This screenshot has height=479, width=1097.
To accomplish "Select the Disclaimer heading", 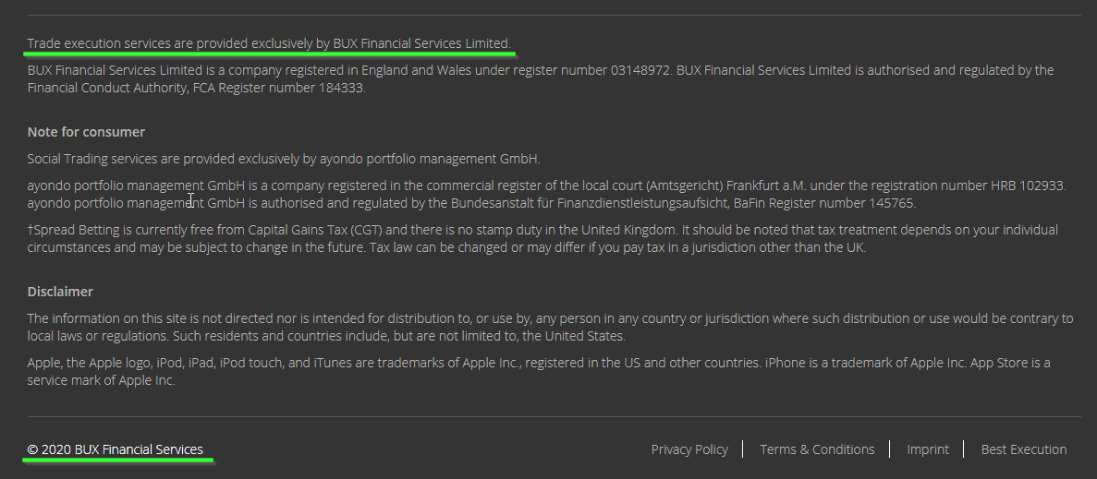I will coord(60,291).
